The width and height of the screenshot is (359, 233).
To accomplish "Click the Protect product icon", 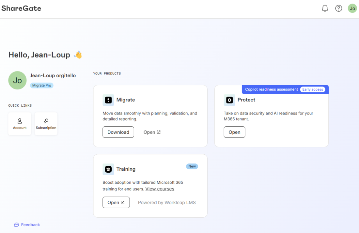I will (229, 100).
